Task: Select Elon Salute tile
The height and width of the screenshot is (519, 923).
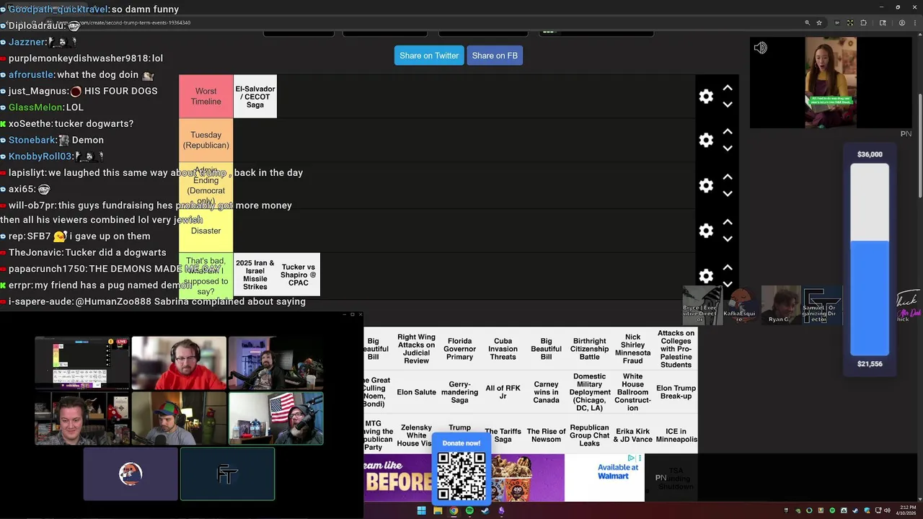Action: pyautogui.click(x=416, y=393)
